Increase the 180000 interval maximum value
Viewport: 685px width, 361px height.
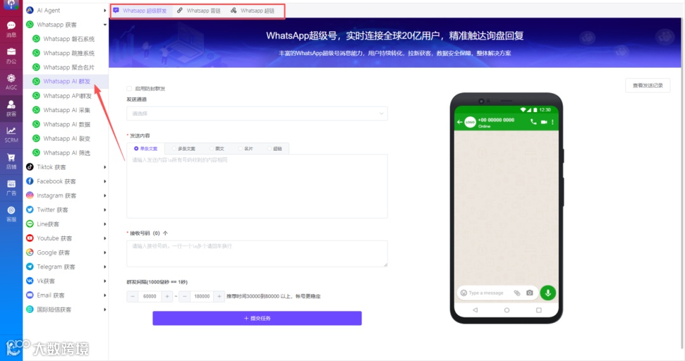pos(219,296)
